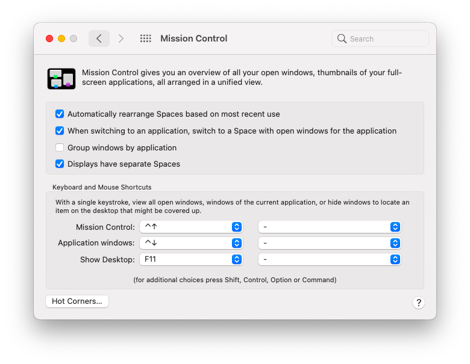
Task: Go back using the left chevron button
Action: [x=99, y=39]
